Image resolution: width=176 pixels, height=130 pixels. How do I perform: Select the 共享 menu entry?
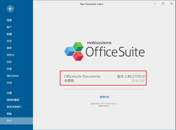point(9,69)
